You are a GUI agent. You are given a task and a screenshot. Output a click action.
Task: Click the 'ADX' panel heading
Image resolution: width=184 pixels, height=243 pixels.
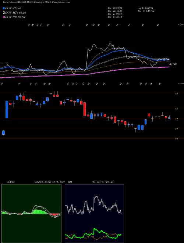[70, 182]
